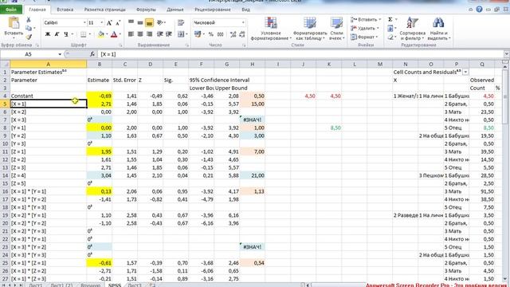Toggle italic formatting (К)
510x287 pixels.
(57, 34)
